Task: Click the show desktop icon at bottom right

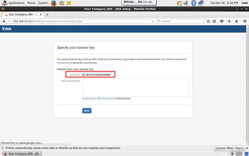Action: 246,154
